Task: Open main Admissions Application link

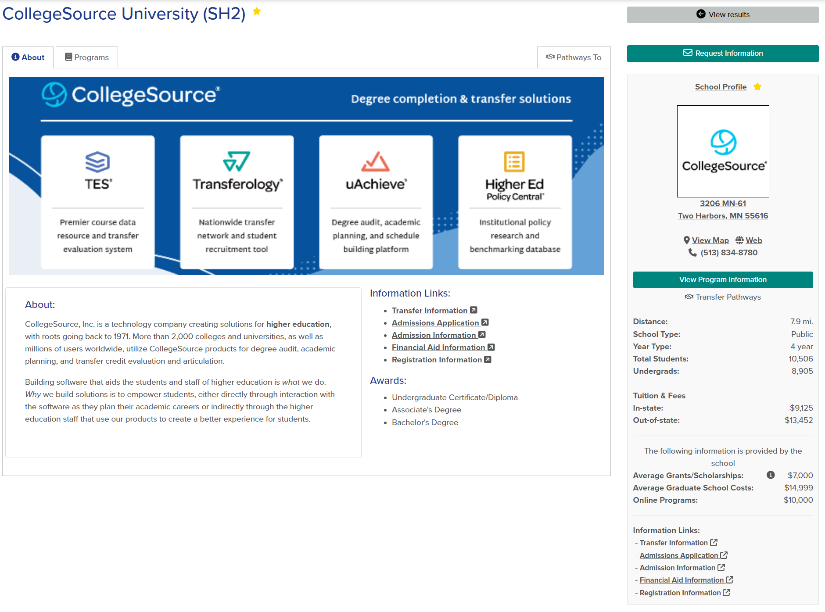Action: 435,322
